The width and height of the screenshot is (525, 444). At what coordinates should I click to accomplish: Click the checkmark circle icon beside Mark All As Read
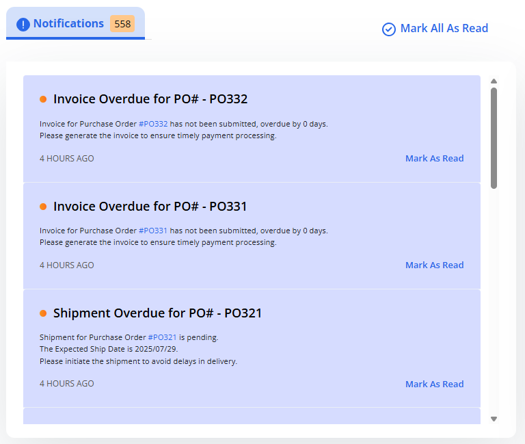(389, 29)
